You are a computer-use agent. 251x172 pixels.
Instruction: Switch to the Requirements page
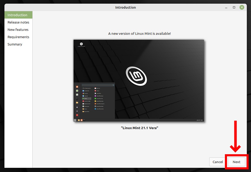[19, 37]
